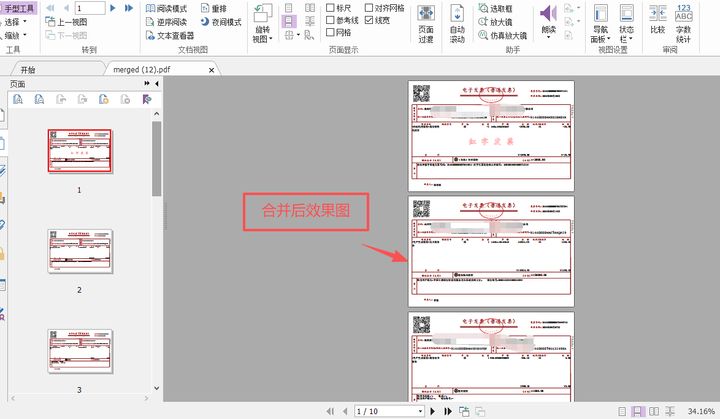Viewport: 720px width, 419px height.
Task: Go back with 上一视图
Action: coord(66,21)
